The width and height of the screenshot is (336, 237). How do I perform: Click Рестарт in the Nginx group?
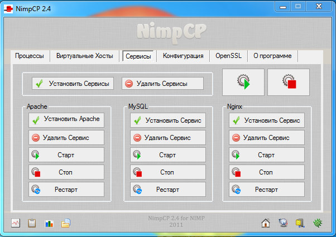pos(267,190)
